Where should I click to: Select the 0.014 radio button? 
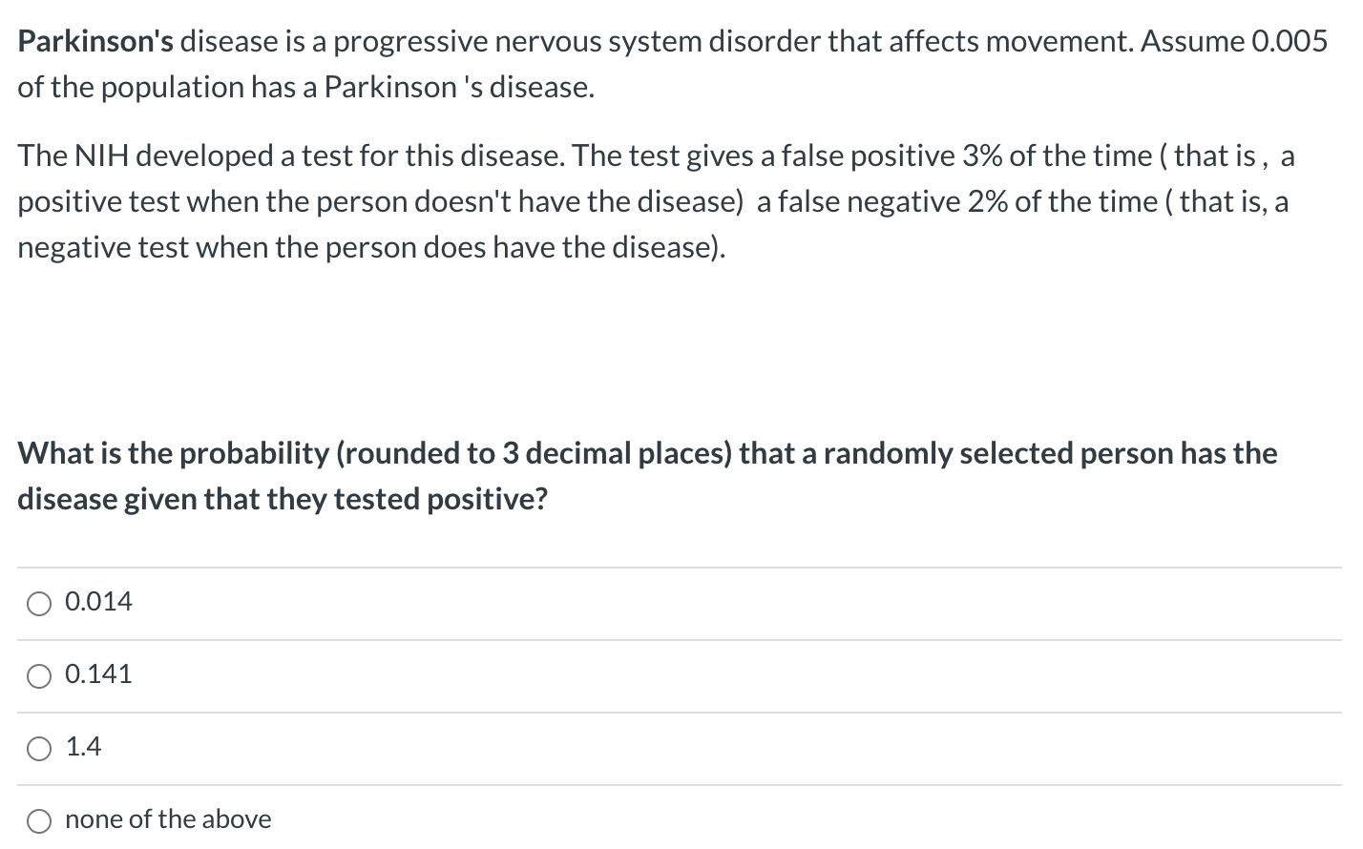click(39, 603)
